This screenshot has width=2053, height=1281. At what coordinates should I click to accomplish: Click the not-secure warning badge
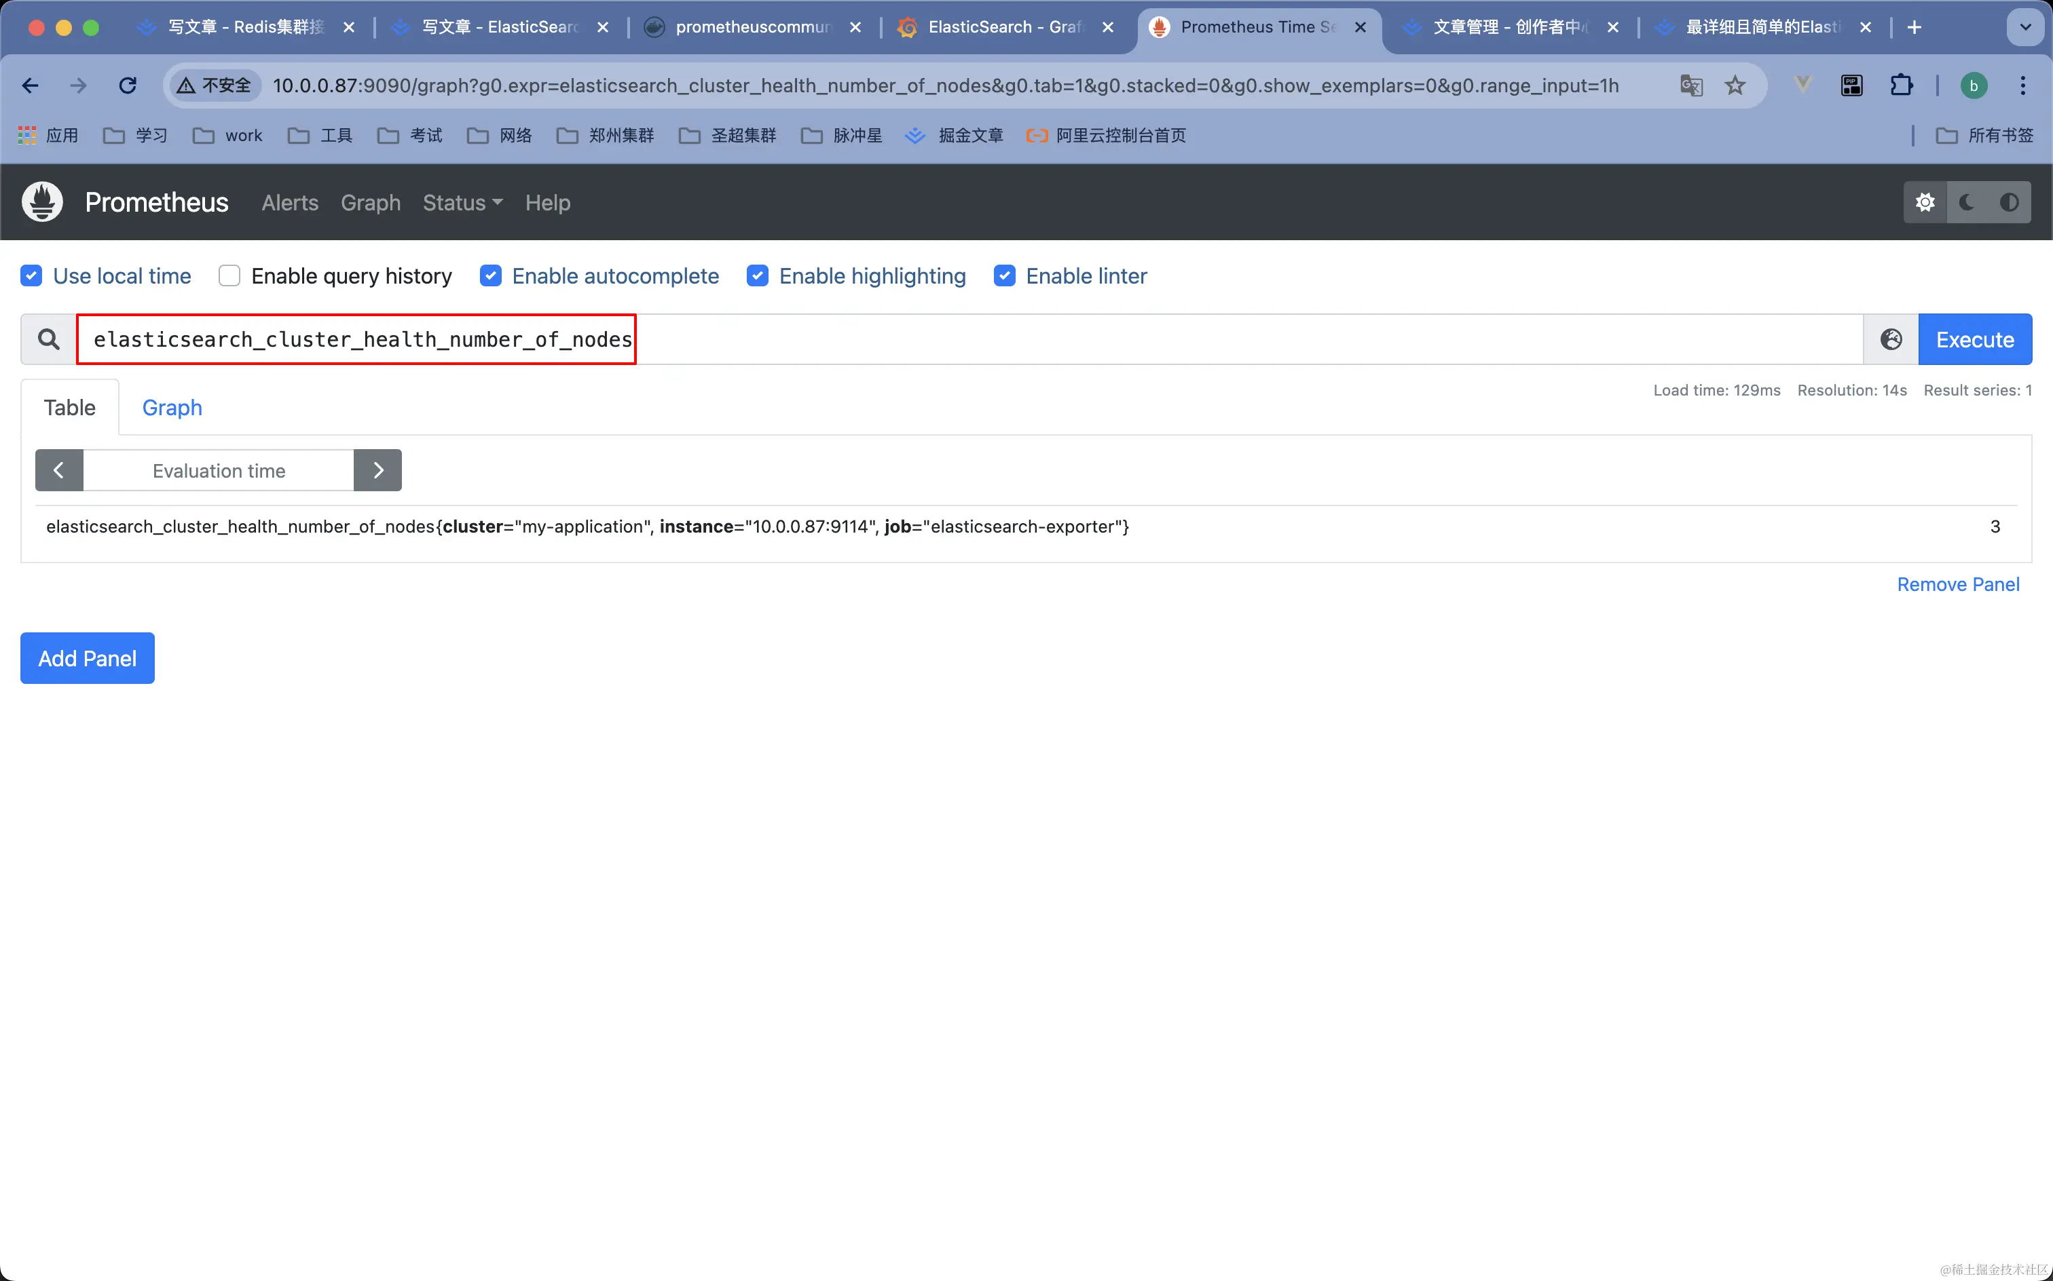point(215,85)
